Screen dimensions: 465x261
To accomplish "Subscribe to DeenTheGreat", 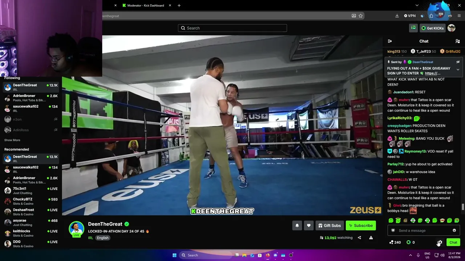I will pos(361,225).
